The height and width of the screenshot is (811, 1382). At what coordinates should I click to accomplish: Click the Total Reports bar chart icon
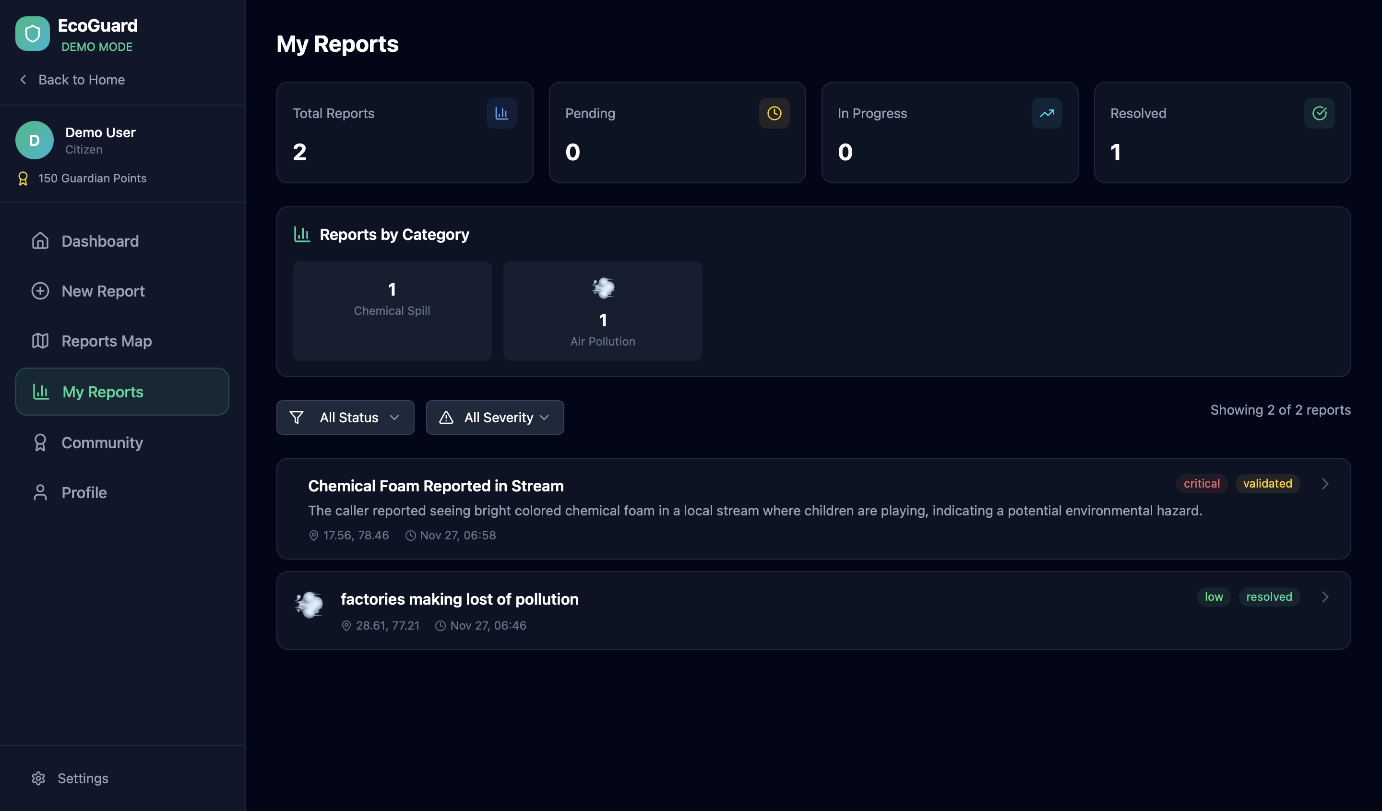tap(501, 114)
